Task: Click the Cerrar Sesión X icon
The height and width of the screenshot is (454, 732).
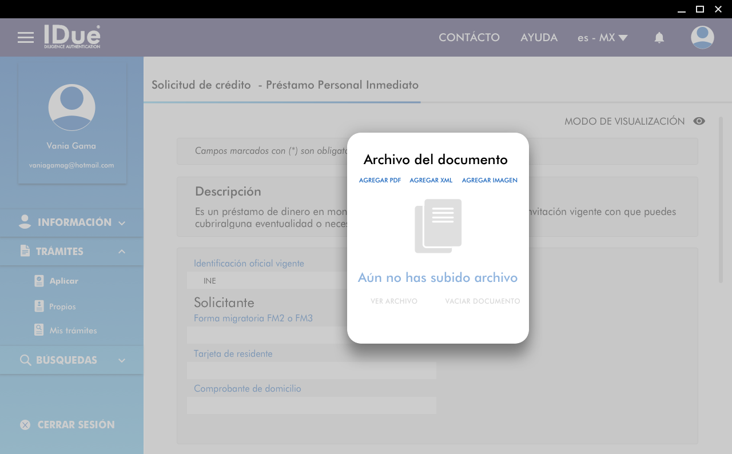Action: click(25, 425)
